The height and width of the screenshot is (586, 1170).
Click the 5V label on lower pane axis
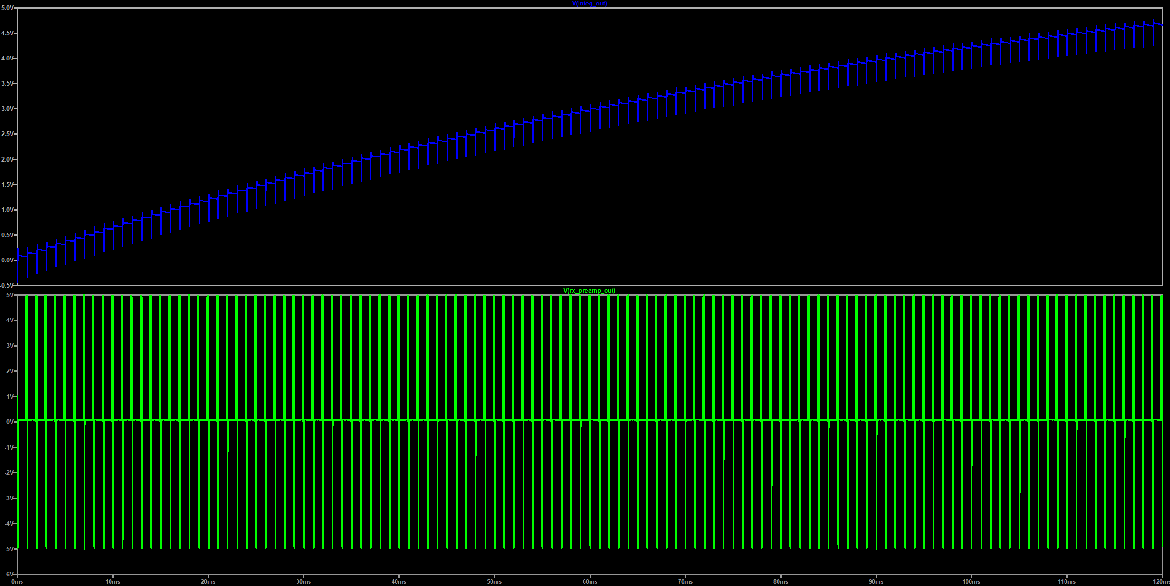tap(10, 295)
